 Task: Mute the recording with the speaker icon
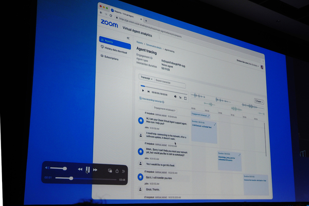[176, 97]
